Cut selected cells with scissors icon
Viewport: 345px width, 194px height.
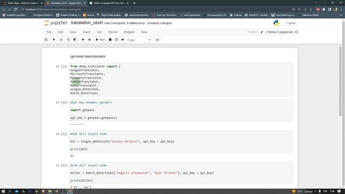(61, 39)
